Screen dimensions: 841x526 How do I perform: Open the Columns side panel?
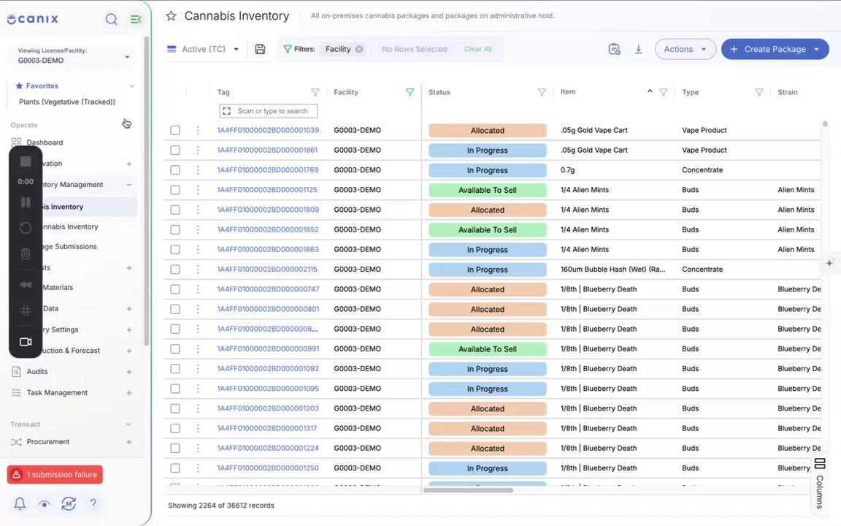[820, 483]
